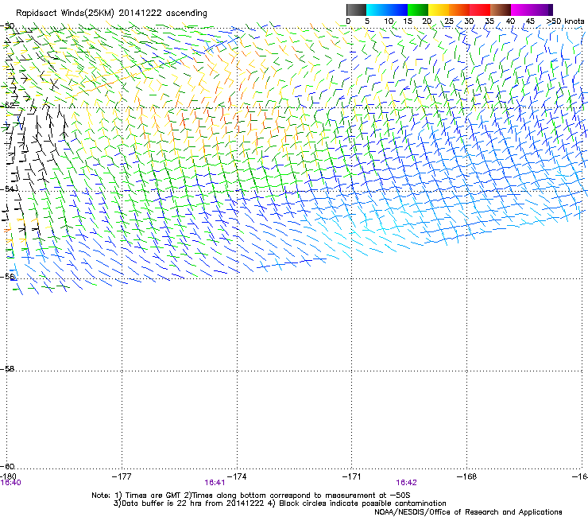
Task: Click the longitude label '-180'
Action: click(x=8, y=476)
